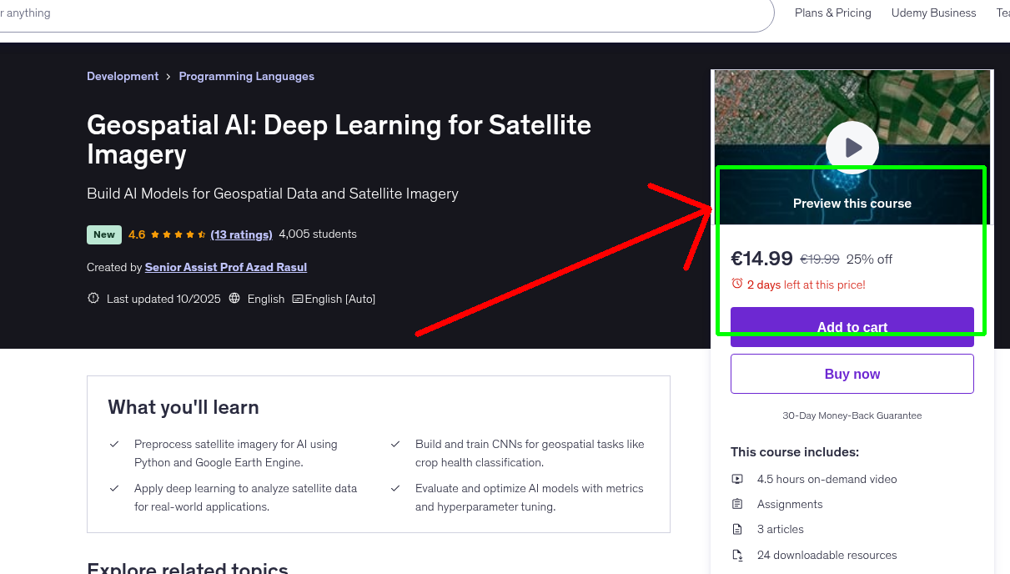The width and height of the screenshot is (1010, 574).
Task: Click the search input field
Action: 334,15
